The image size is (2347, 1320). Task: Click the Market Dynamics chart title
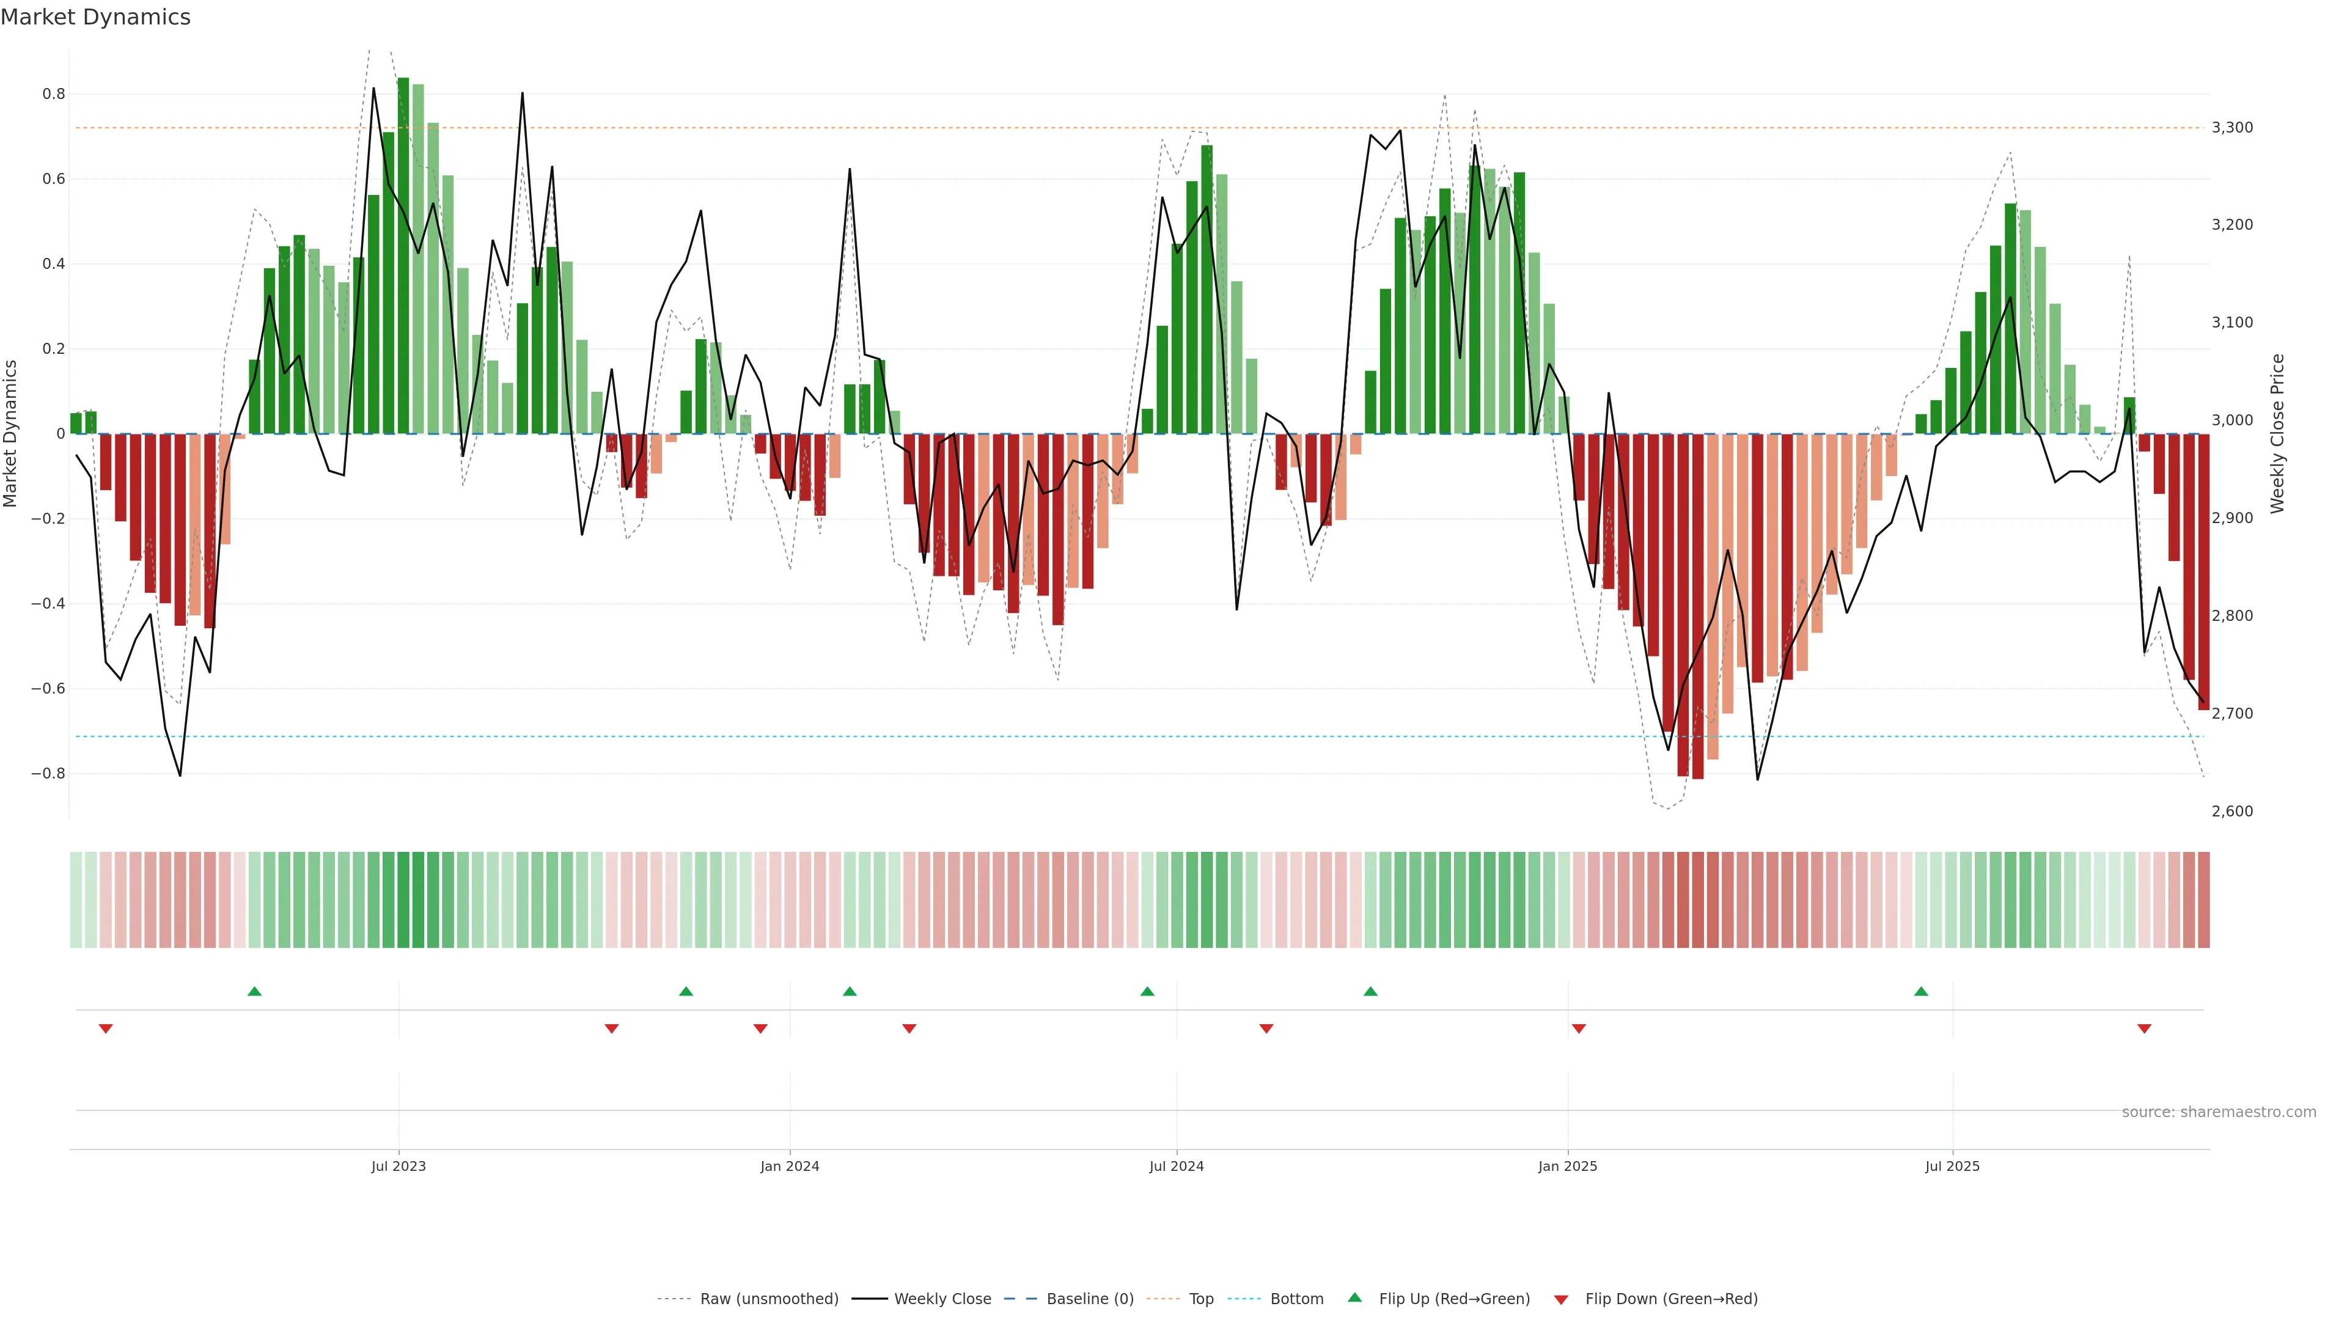(x=96, y=17)
